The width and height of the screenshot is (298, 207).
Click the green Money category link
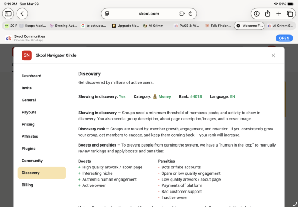165,96
